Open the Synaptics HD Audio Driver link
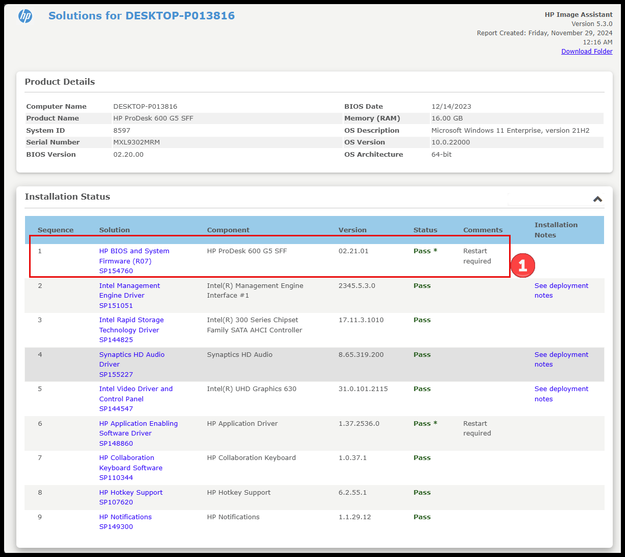The width and height of the screenshot is (625, 557). [132, 359]
